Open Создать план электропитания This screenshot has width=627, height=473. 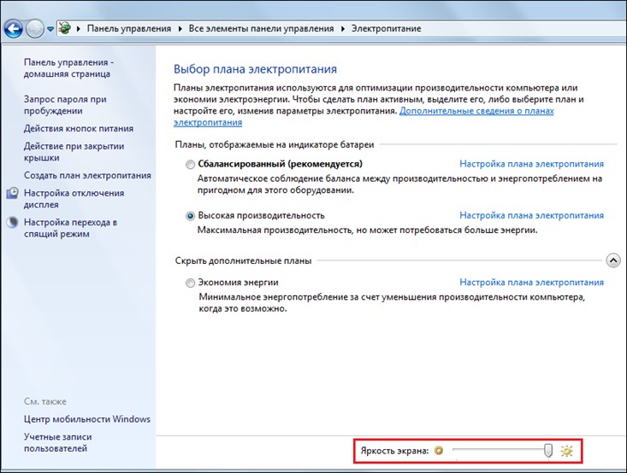pos(87,175)
